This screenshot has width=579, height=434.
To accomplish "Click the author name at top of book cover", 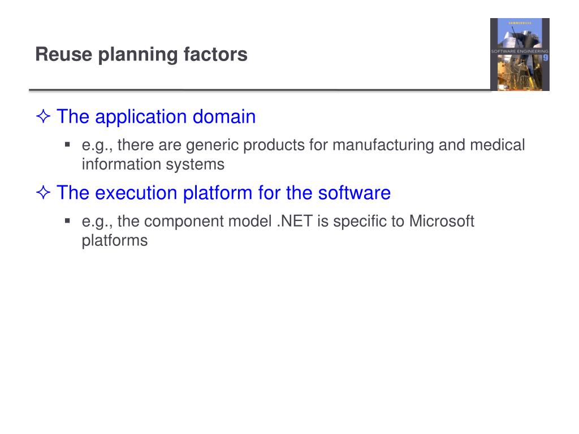I will click(520, 23).
